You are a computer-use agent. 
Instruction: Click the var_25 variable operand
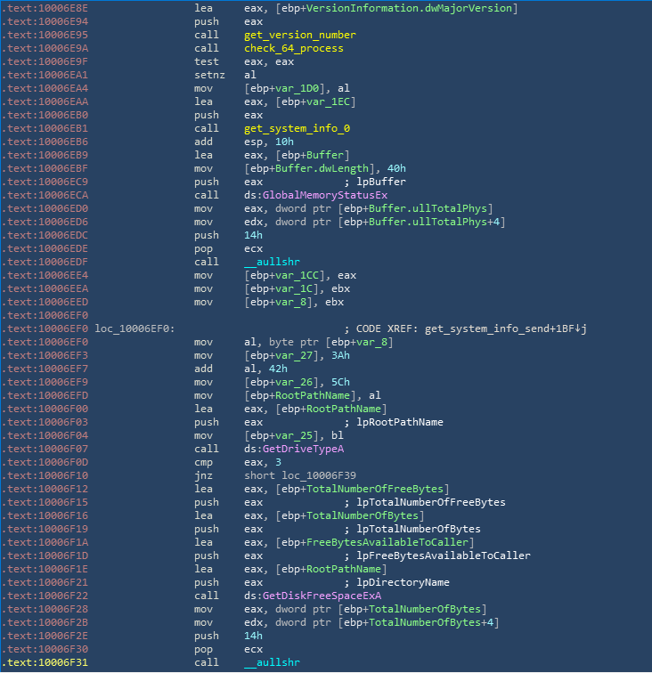tap(294, 435)
